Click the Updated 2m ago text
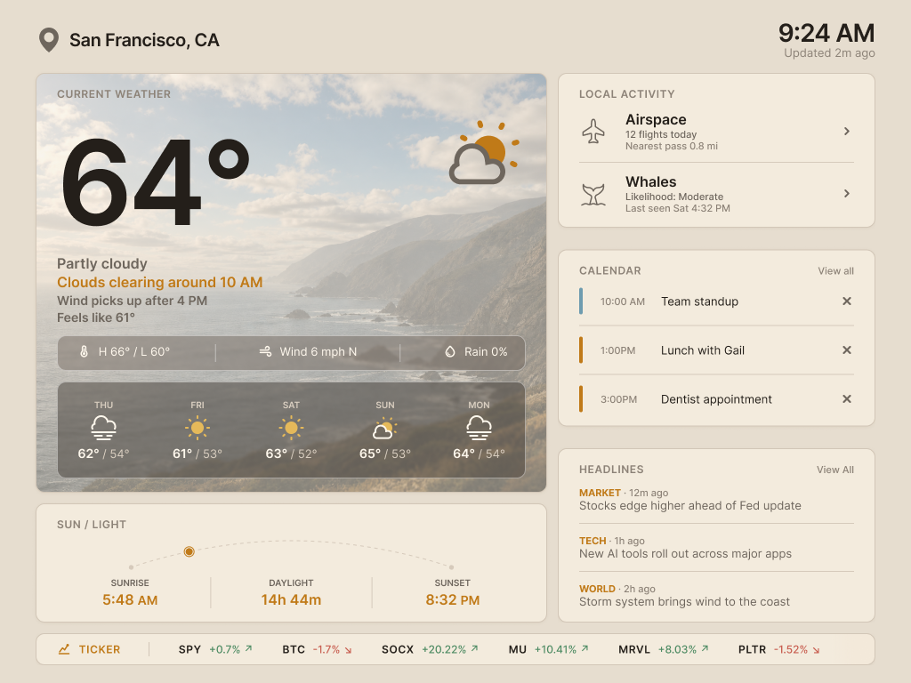This screenshot has width=911, height=683. (829, 52)
